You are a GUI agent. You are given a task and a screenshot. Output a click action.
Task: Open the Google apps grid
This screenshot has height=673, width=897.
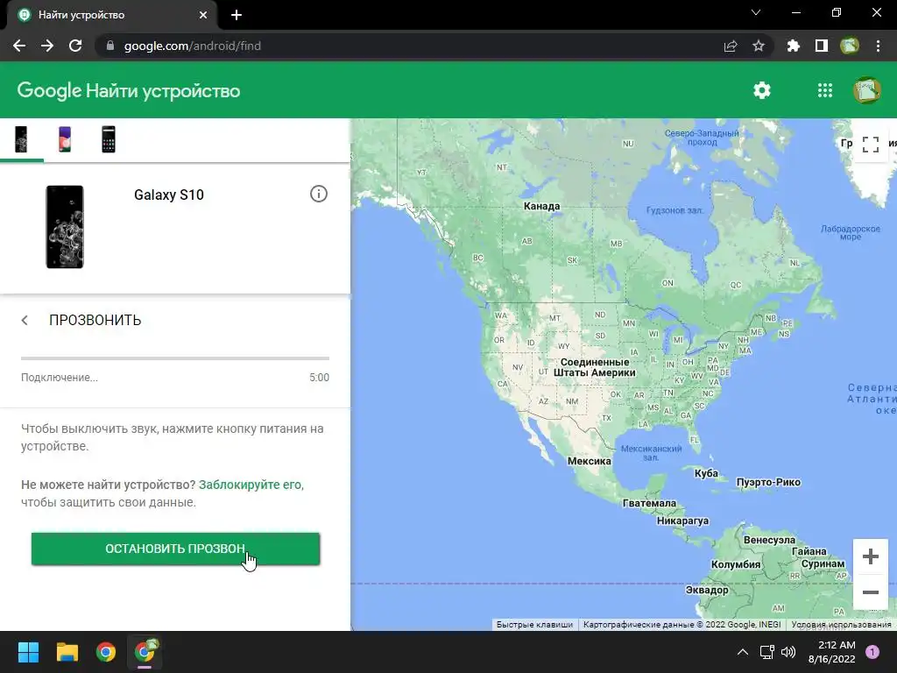point(825,90)
